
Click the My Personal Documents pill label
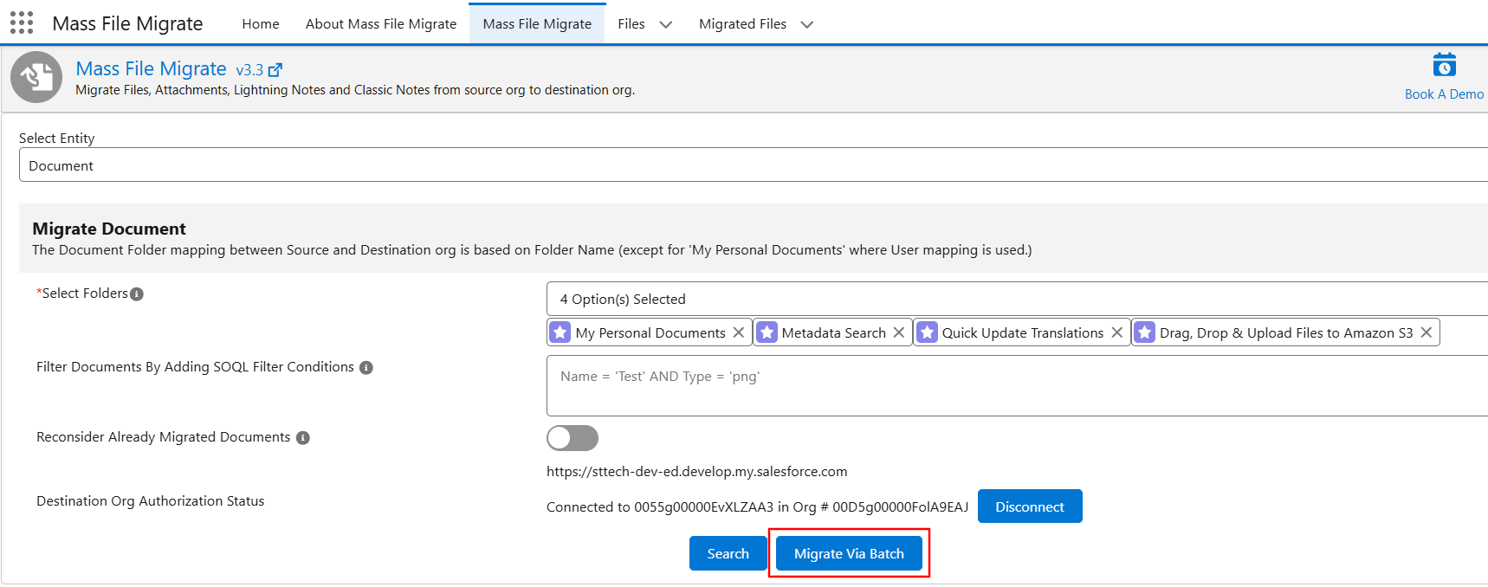[x=650, y=332]
